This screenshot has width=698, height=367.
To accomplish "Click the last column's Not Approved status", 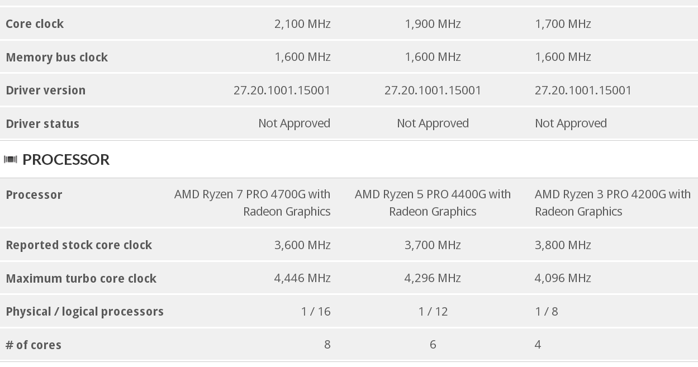I will (571, 123).
